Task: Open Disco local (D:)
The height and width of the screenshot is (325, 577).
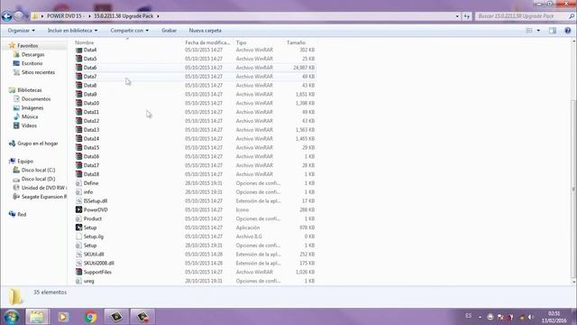Action: coord(38,179)
